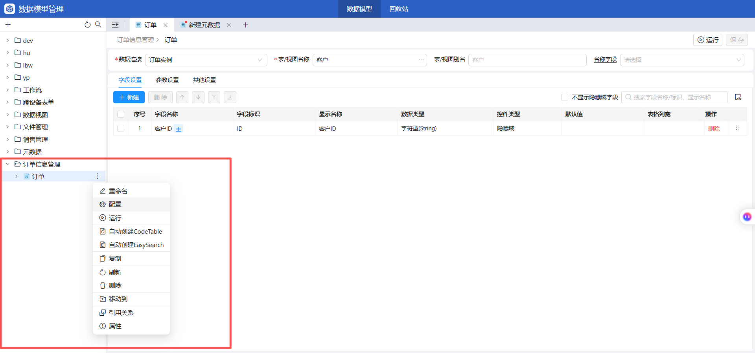The height and width of the screenshot is (353, 755).
Task: Check the checkbox for row 客户ID
Action: pos(121,128)
